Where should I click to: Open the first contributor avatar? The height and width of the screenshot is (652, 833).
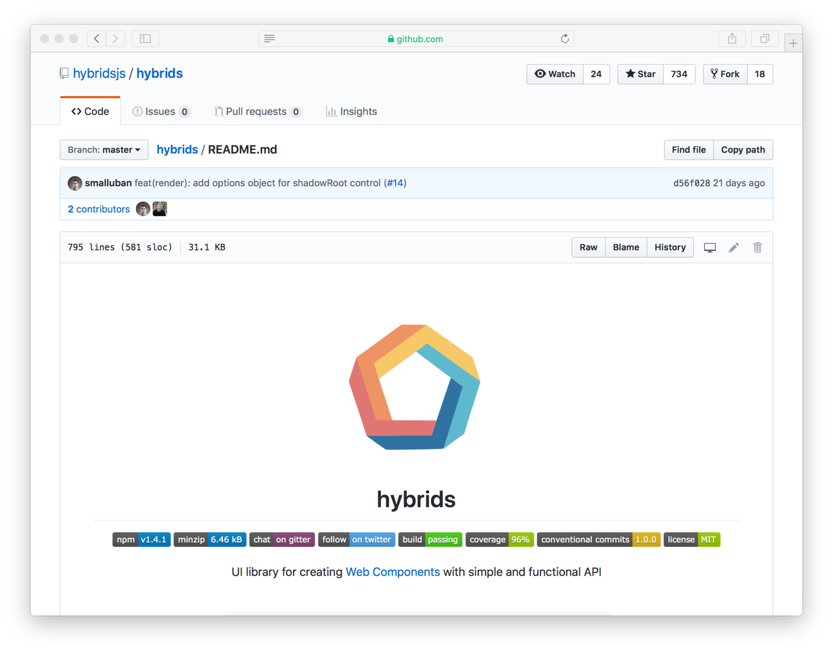[143, 209]
